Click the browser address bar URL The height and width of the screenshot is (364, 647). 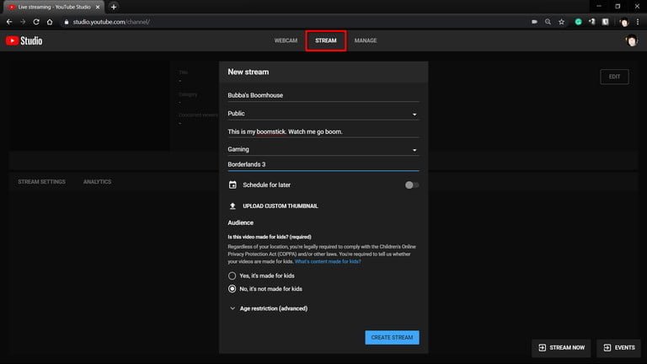(111, 22)
